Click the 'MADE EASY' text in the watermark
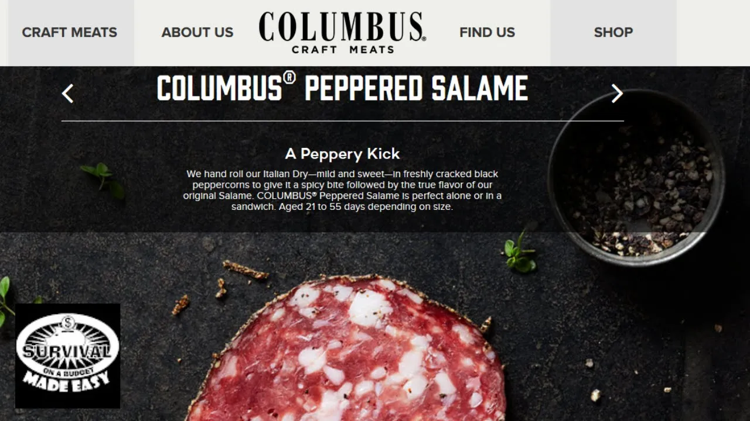750x421 pixels. (67, 384)
